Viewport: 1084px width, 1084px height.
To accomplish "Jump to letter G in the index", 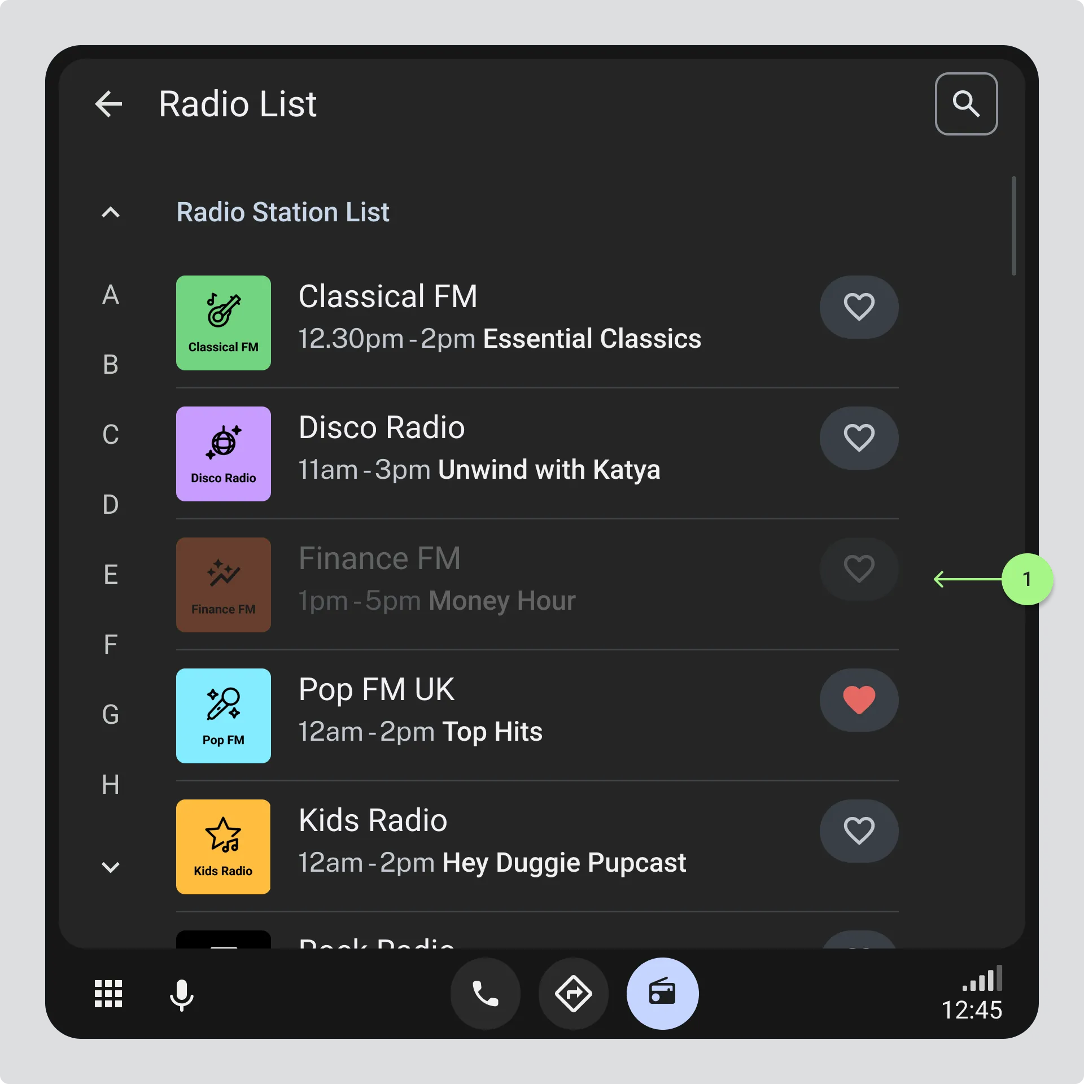I will tap(111, 715).
